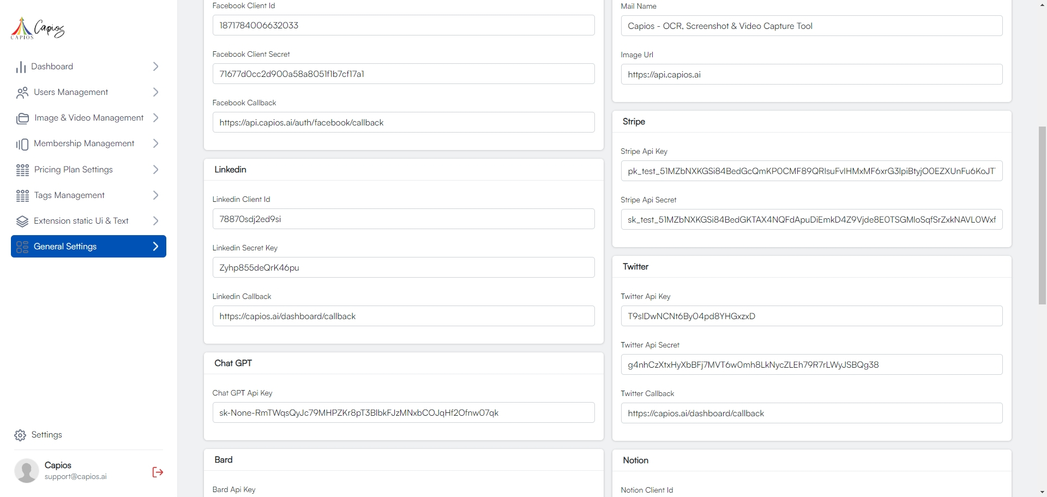
Task: Expand Image & Video Management chevron
Action: click(155, 118)
